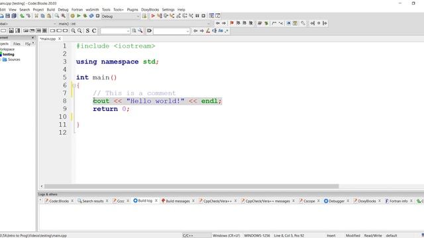Click the Zoom out magnifier icon
Viewport: 424px width, 238px height.
(79, 31)
